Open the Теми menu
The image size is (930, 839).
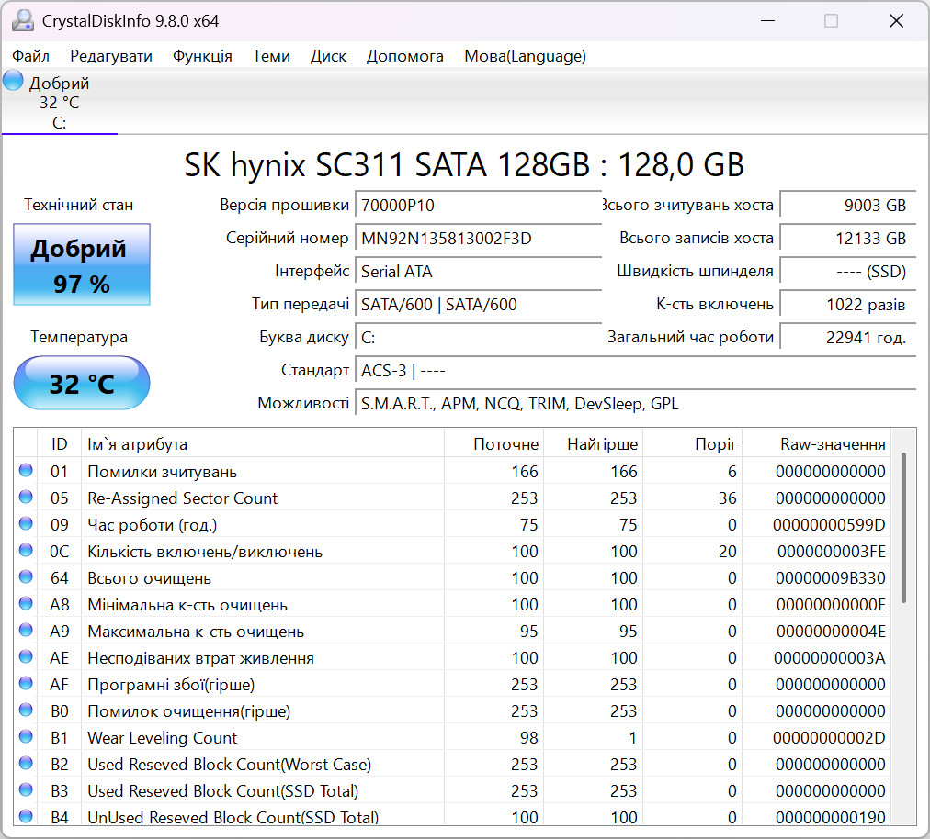(271, 56)
